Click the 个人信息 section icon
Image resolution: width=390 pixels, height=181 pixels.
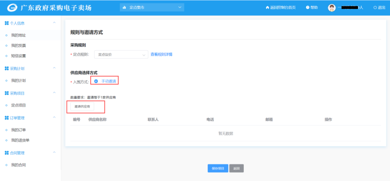7,23
